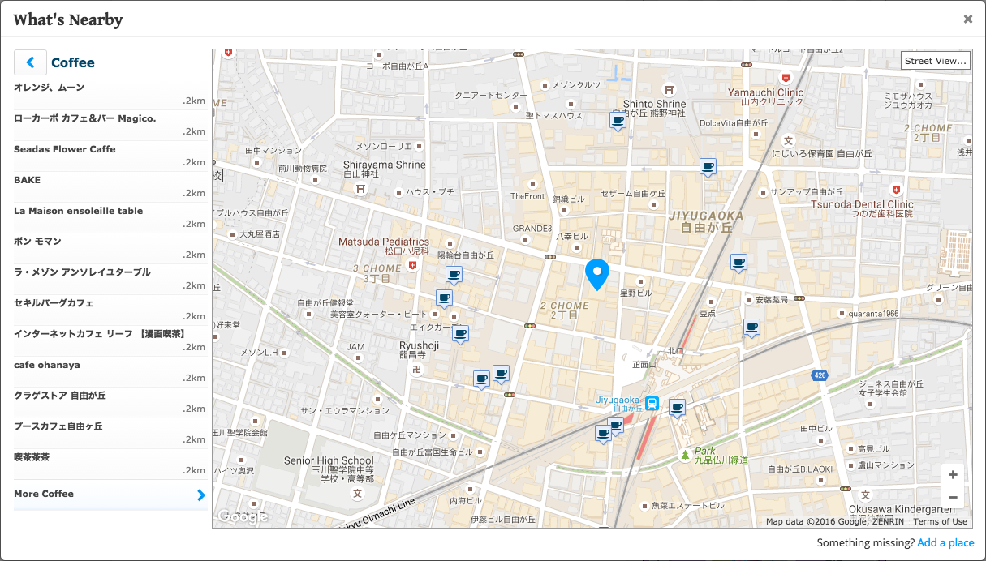Choose cafe ohanaya from list
Image resolution: width=986 pixels, height=561 pixels.
pyautogui.click(x=47, y=365)
